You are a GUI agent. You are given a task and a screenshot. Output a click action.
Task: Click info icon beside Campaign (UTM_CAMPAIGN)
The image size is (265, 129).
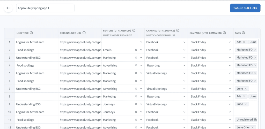[x=224, y=33]
